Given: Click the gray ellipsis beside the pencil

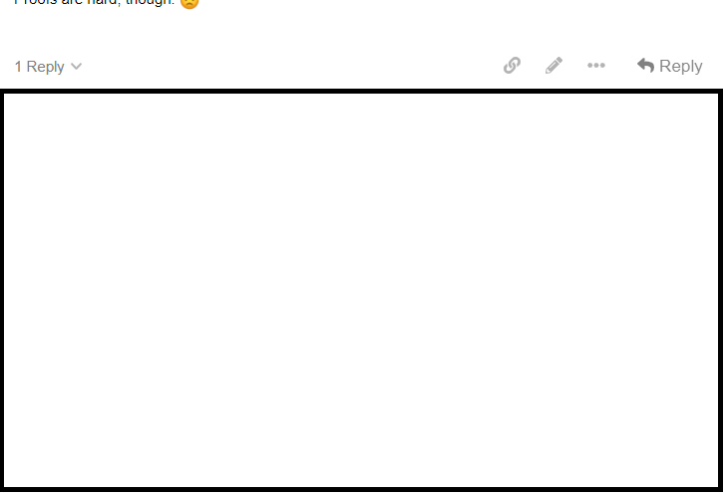Looking at the screenshot, I should pyautogui.click(x=596, y=66).
